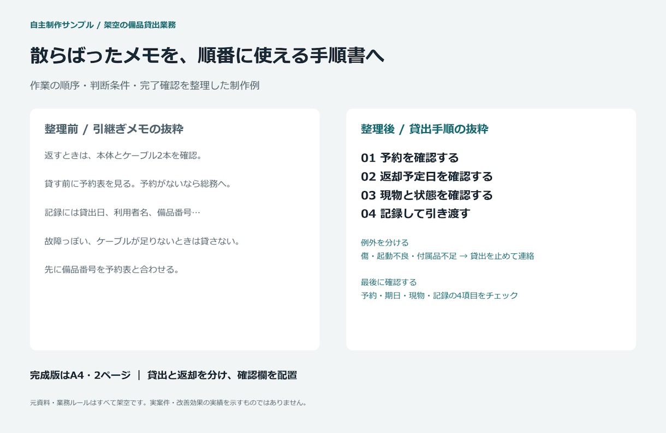Click the line 予約・期日・現物・記録の4項目をチェック

439,295
